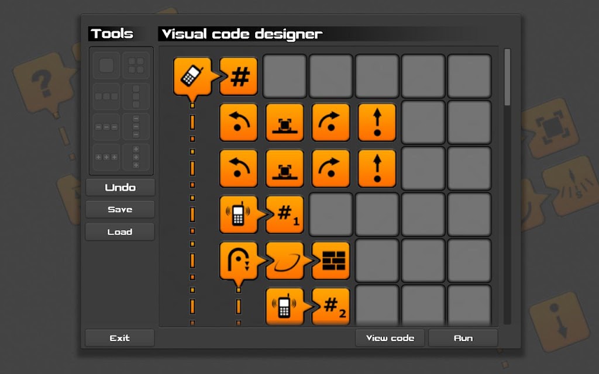Click the plain # block without a number
This screenshot has height=374, width=599.
(x=239, y=77)
